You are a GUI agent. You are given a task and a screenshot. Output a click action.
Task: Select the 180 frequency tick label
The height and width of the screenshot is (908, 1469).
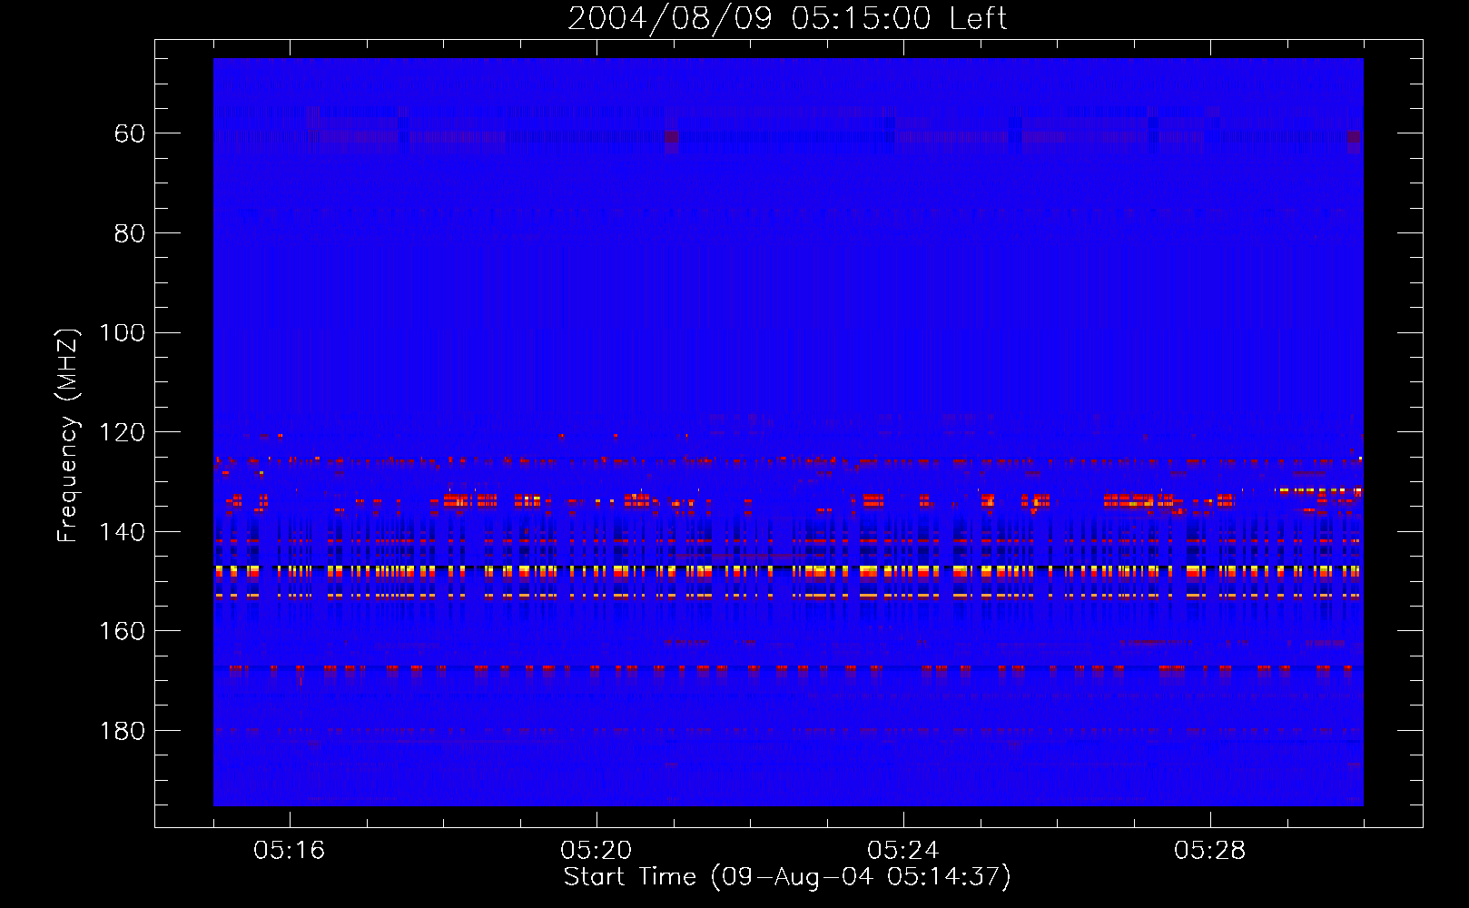coord(122,731)
